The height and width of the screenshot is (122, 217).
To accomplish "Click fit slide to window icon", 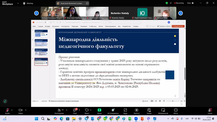I will [184, 101].
